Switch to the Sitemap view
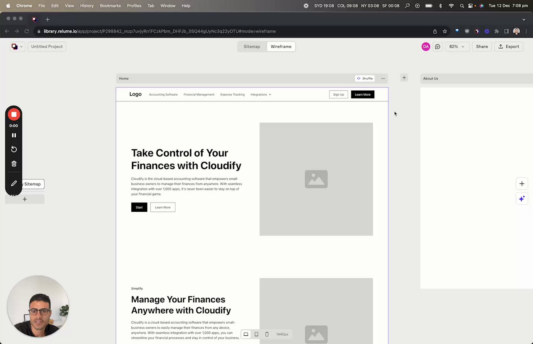This screenshot has width=533, height=344. [x=252, y=47]
